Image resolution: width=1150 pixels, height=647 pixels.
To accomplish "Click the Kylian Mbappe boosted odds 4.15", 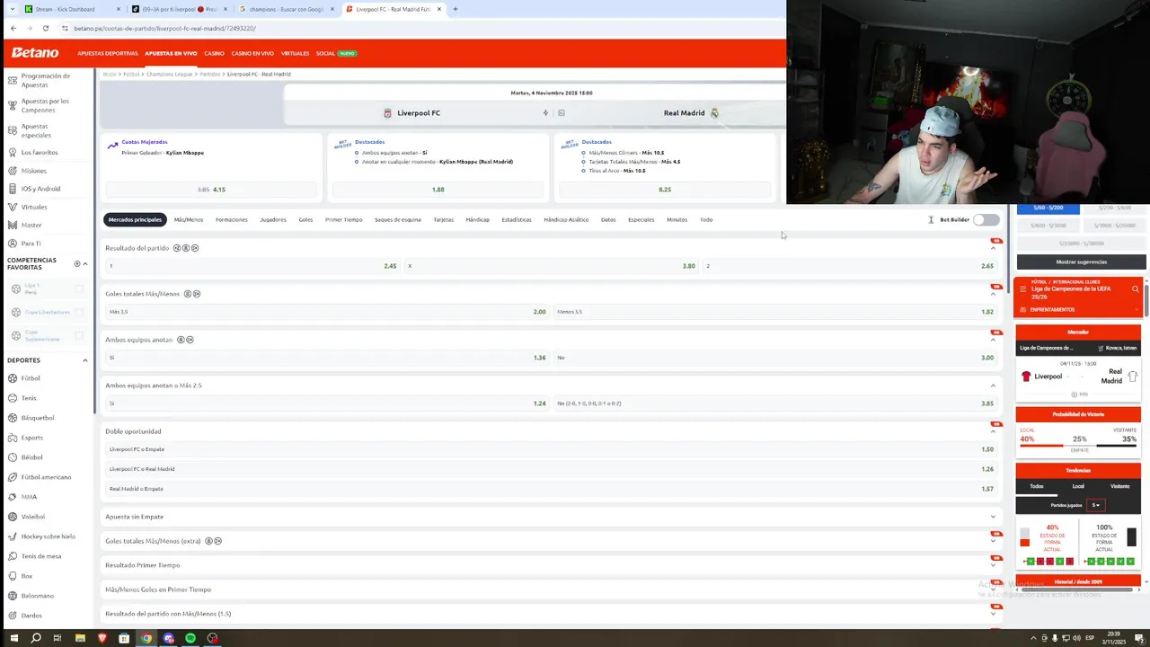I will 211,190.
